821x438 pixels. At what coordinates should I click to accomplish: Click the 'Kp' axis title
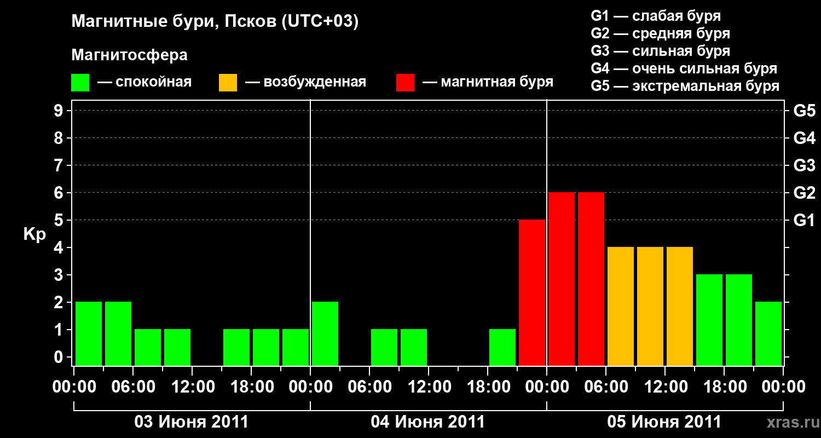(x=34, y=234)
